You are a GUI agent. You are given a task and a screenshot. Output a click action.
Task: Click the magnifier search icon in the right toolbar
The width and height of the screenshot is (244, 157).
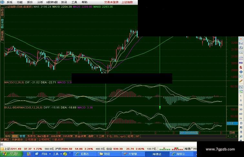coord(241,52)
